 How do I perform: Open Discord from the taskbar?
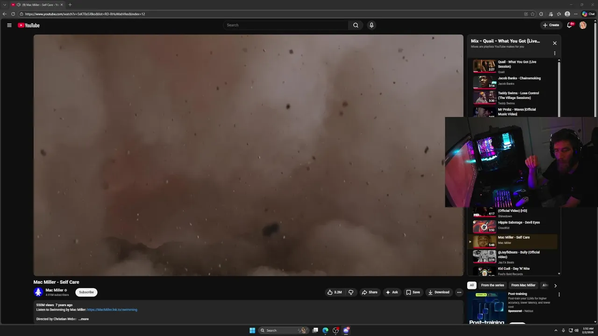click(x=346, y=330)
